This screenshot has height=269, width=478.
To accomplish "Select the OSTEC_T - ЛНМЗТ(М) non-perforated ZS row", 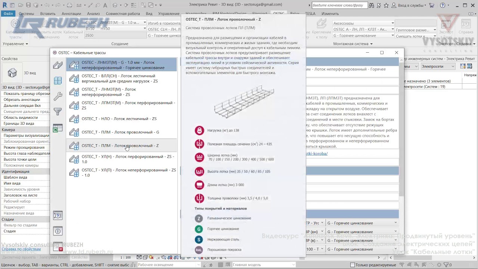I will [x=121, y=92].
